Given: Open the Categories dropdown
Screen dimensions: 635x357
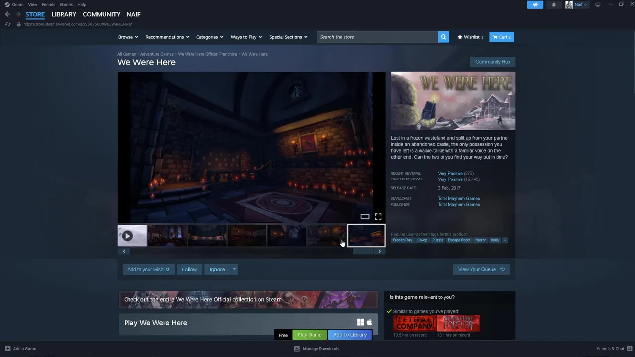Looking at the screenshot, I should (x=209, y=37).
